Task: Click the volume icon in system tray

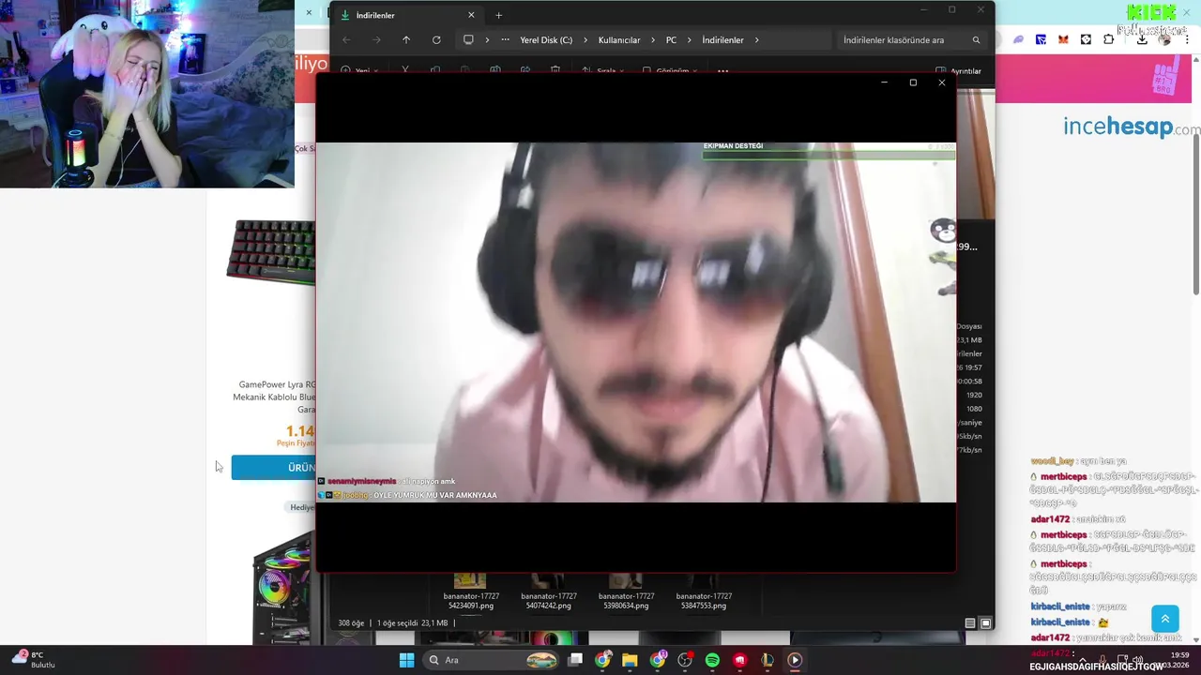Action: 1137,659
